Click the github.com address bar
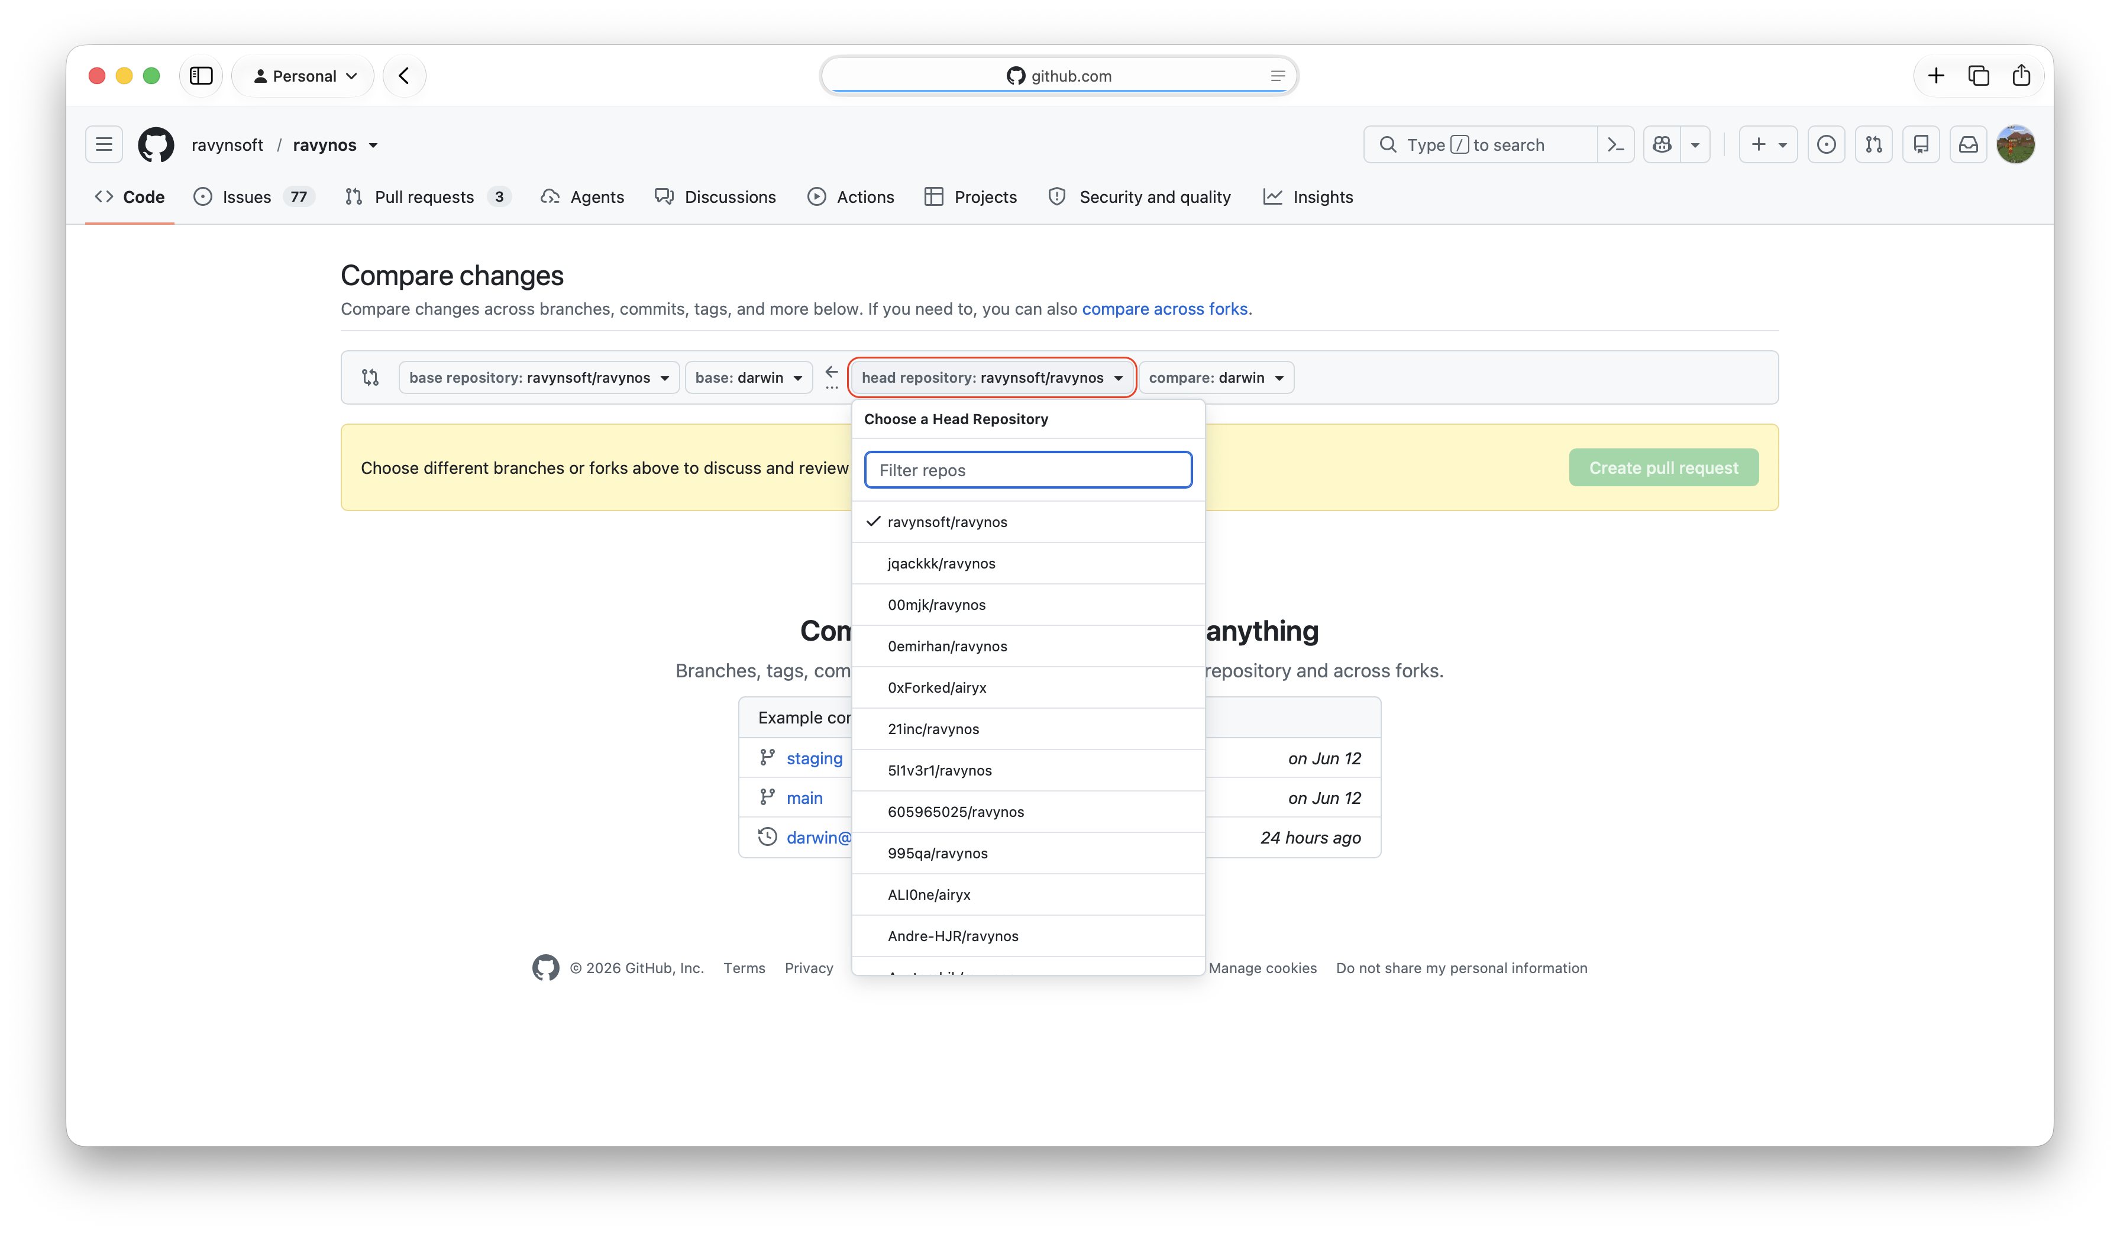Image resolution: width=2120 pixels, height=1234 pixels. pos(1059,76)
